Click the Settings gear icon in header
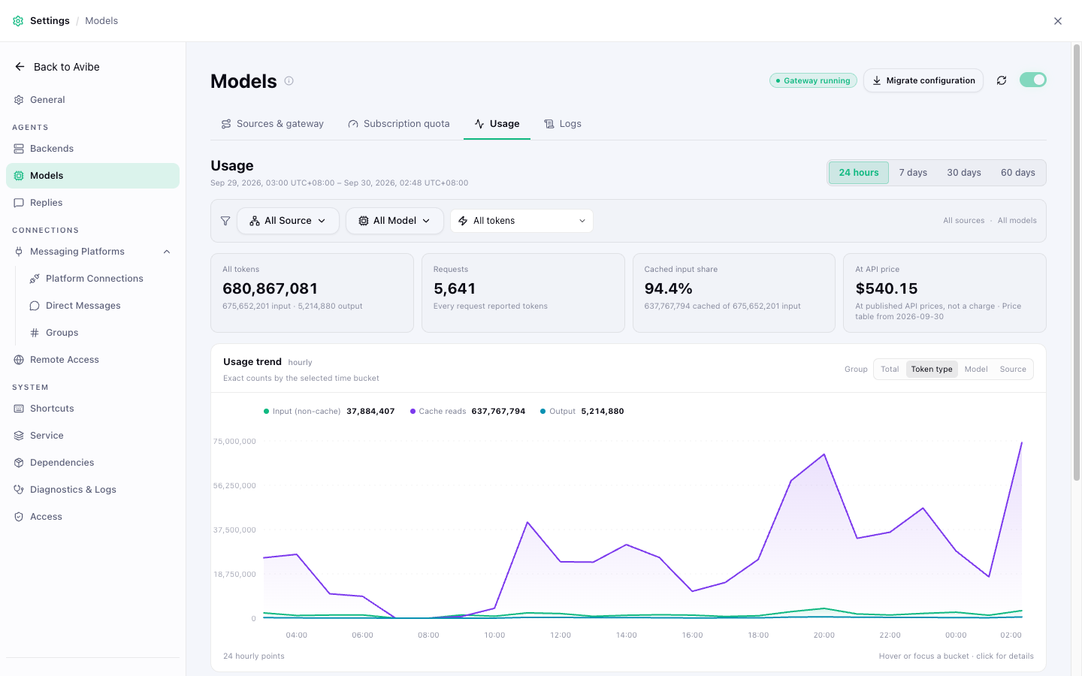The height and width of the screenshot is (676, 1082). tap(18, 21)
